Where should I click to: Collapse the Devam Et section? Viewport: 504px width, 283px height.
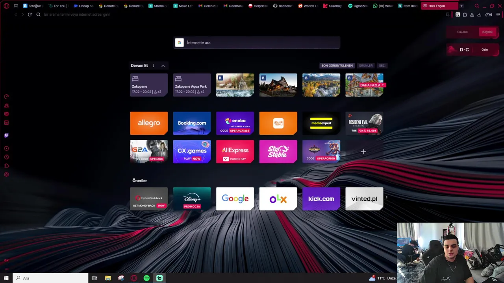(x=163, y=66)
